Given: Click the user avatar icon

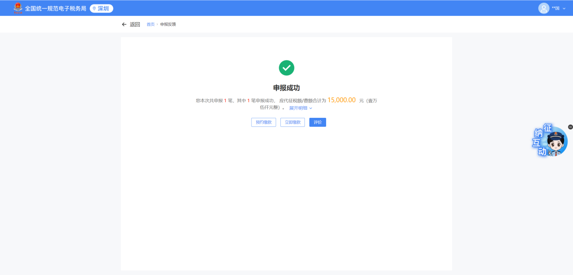Looking at the screenshot, I should click(x=544, y=8).
